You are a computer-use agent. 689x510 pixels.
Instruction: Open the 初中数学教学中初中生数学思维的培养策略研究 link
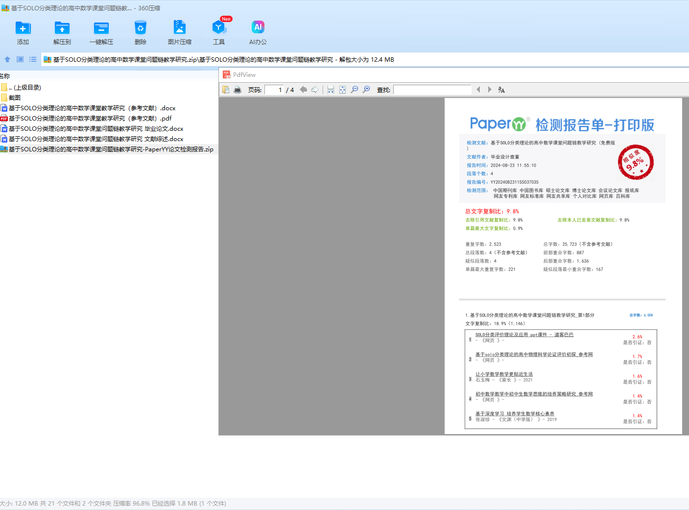coord(534,394)
